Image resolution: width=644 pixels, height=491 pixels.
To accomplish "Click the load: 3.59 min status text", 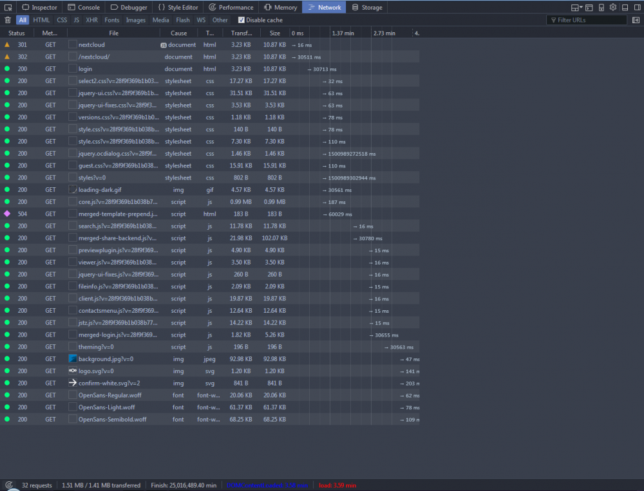I will point(337,485).
